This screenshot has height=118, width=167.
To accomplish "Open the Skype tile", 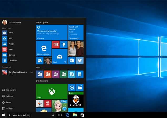I will (72, 74).
